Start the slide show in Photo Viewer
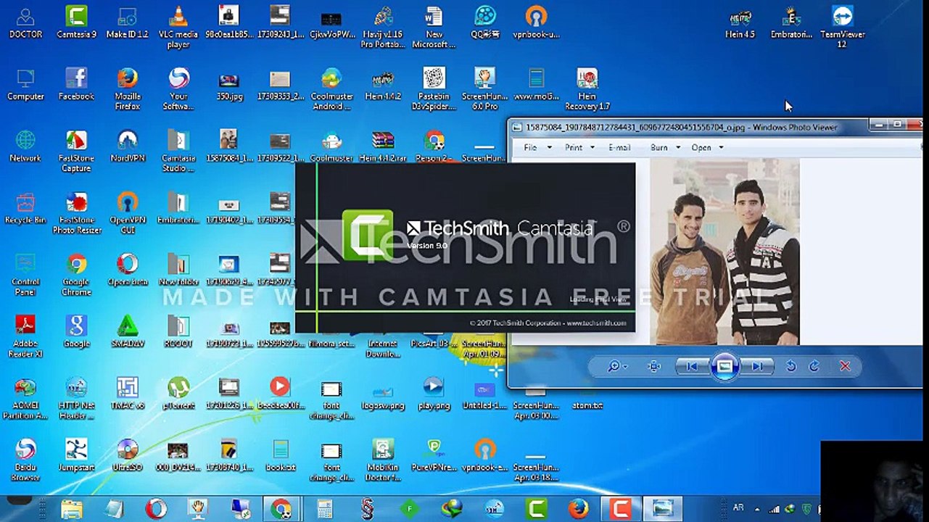 [724, 366]
